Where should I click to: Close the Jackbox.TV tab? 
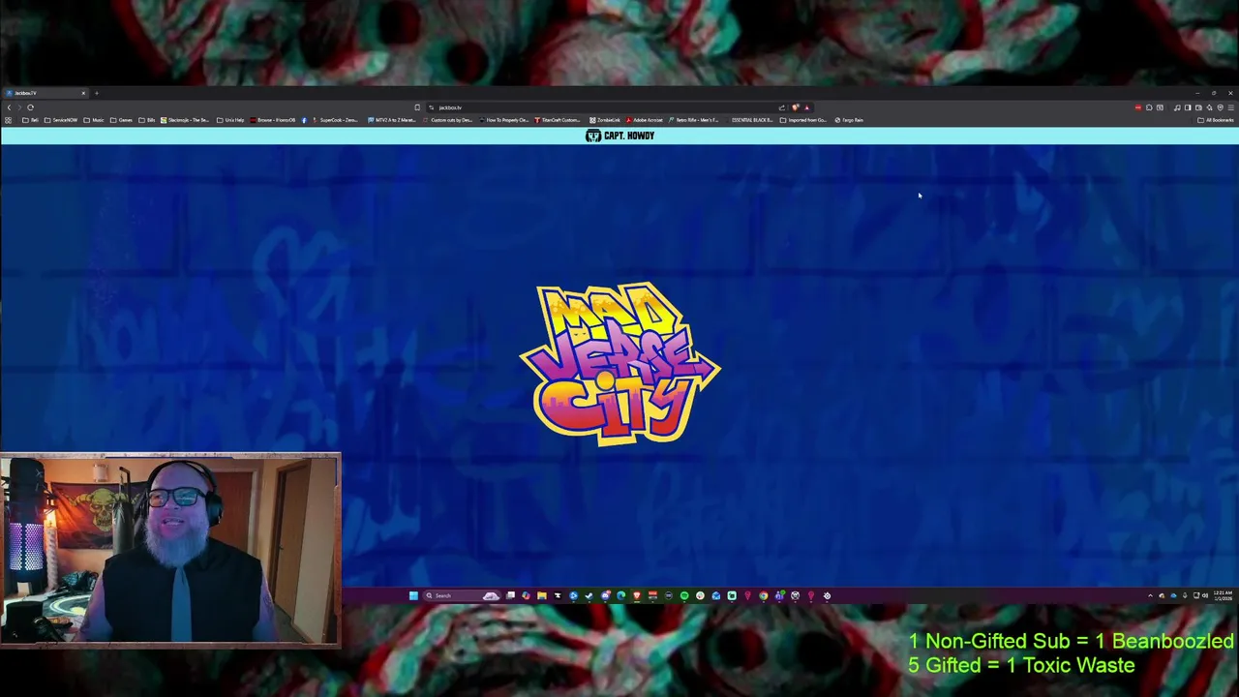(x=83, y=93)
